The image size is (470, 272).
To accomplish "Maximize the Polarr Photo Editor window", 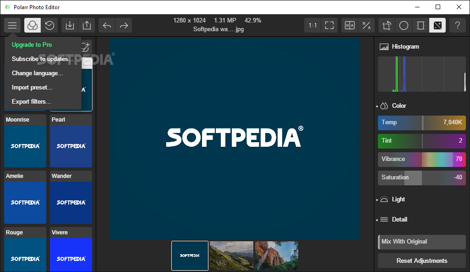I will (x=438, y=7).
